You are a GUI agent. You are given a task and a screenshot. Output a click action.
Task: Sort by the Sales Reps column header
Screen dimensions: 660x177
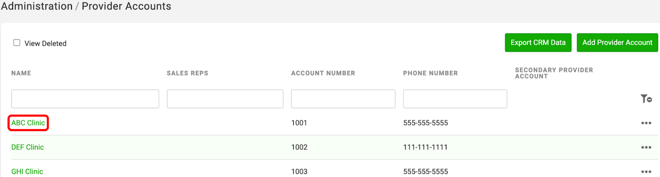(187, 73)
